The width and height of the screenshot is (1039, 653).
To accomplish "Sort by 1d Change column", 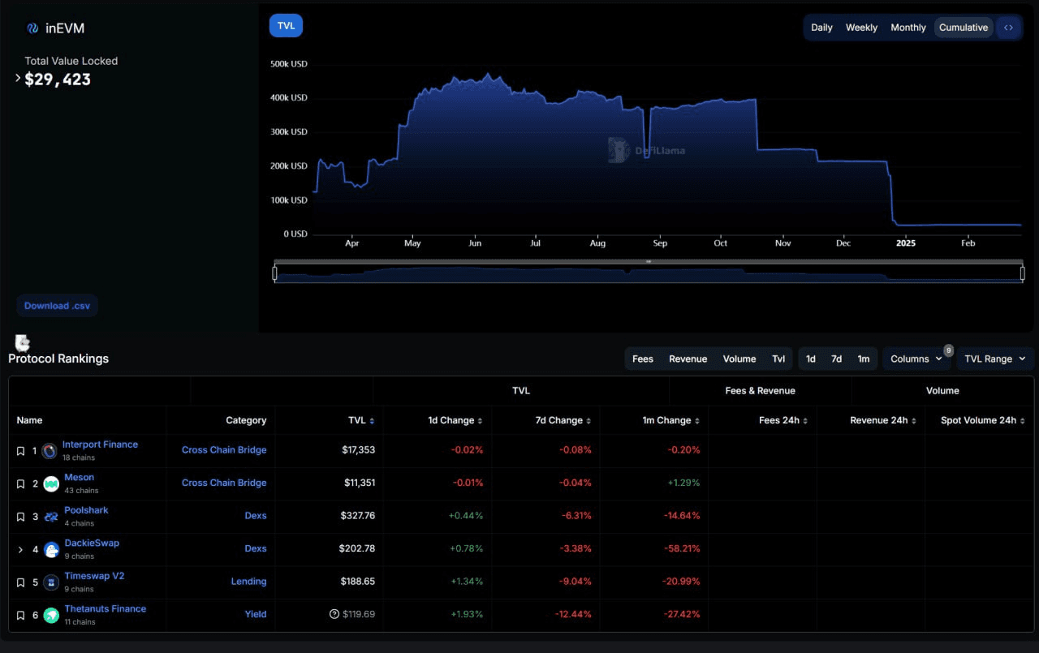I will click(480, 421).
